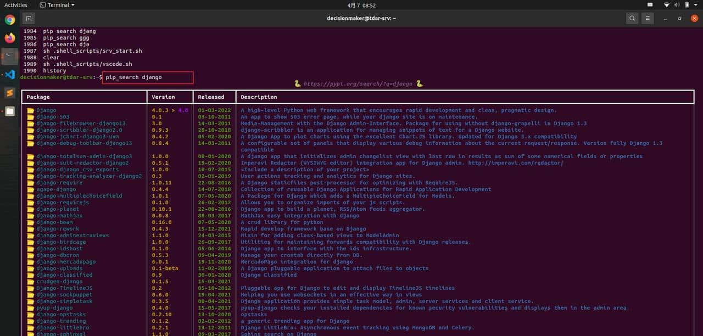Viewport: 703px width, 336px height.
Task: Open the terminal hamburger menu
Action: (x=648, y=18)
